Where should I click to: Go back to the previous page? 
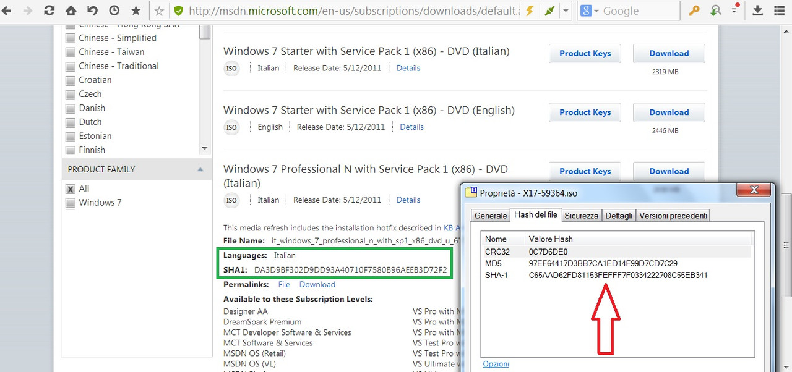click(6, 11)
